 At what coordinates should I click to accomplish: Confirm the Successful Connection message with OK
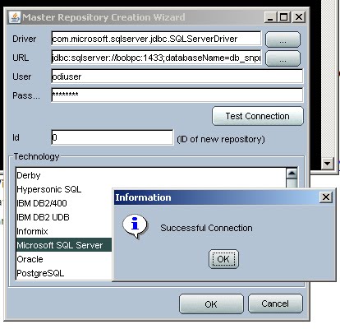pyautogui.click(x=223, y=259)
